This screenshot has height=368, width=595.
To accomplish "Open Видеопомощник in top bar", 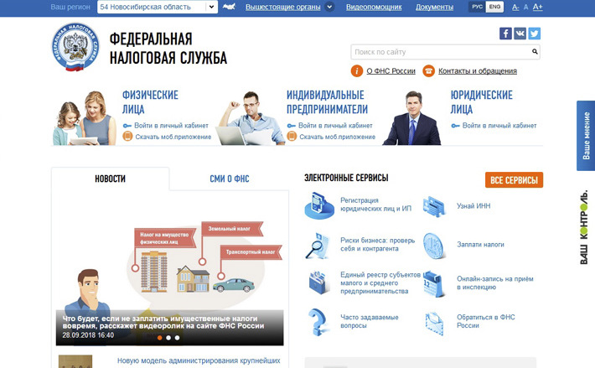I will click(374, 8).
